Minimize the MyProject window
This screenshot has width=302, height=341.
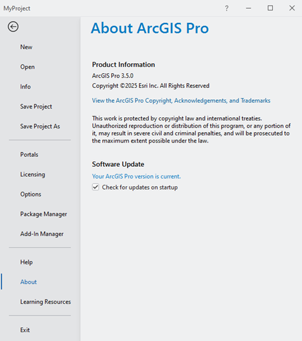pyautogui.click(x=248, y=8)
